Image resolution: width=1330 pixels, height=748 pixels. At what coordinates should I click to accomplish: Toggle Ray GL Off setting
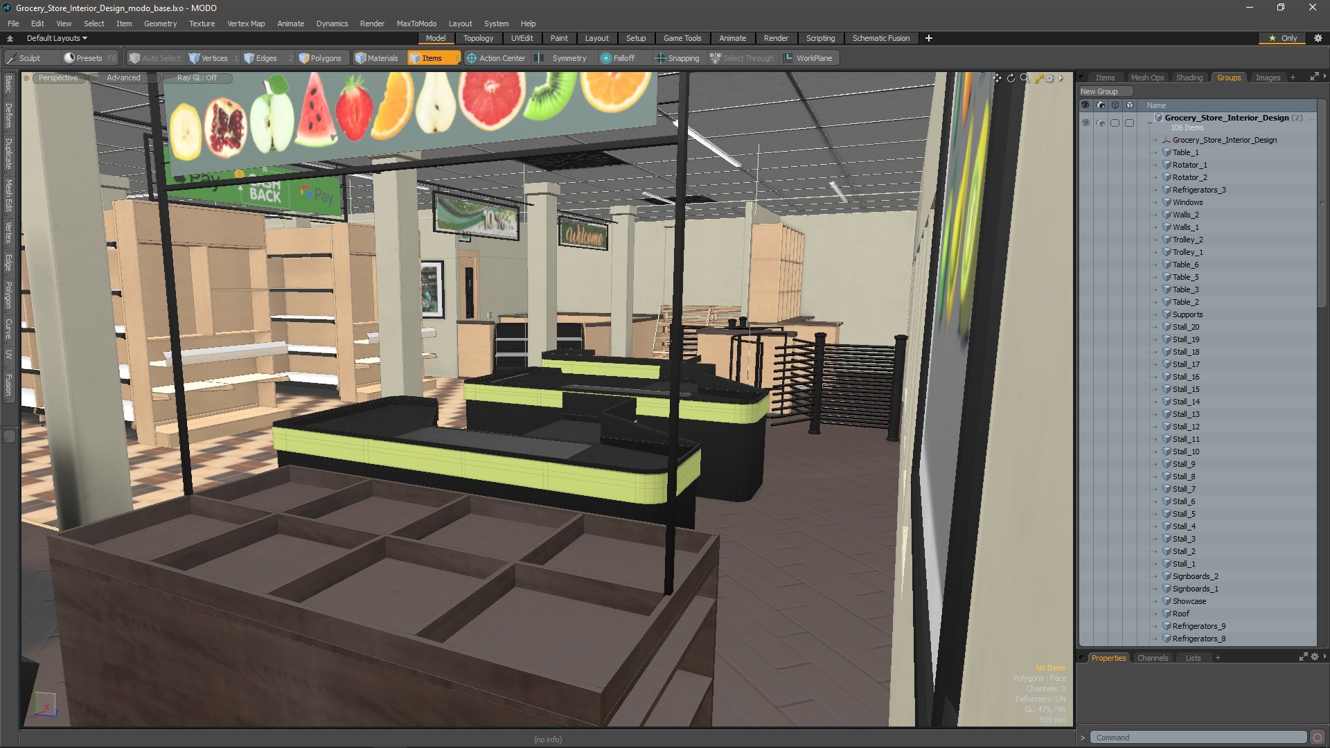coord(197,78)
